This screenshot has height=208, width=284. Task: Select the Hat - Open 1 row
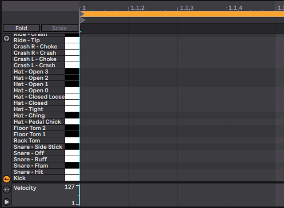click(38, 84)
